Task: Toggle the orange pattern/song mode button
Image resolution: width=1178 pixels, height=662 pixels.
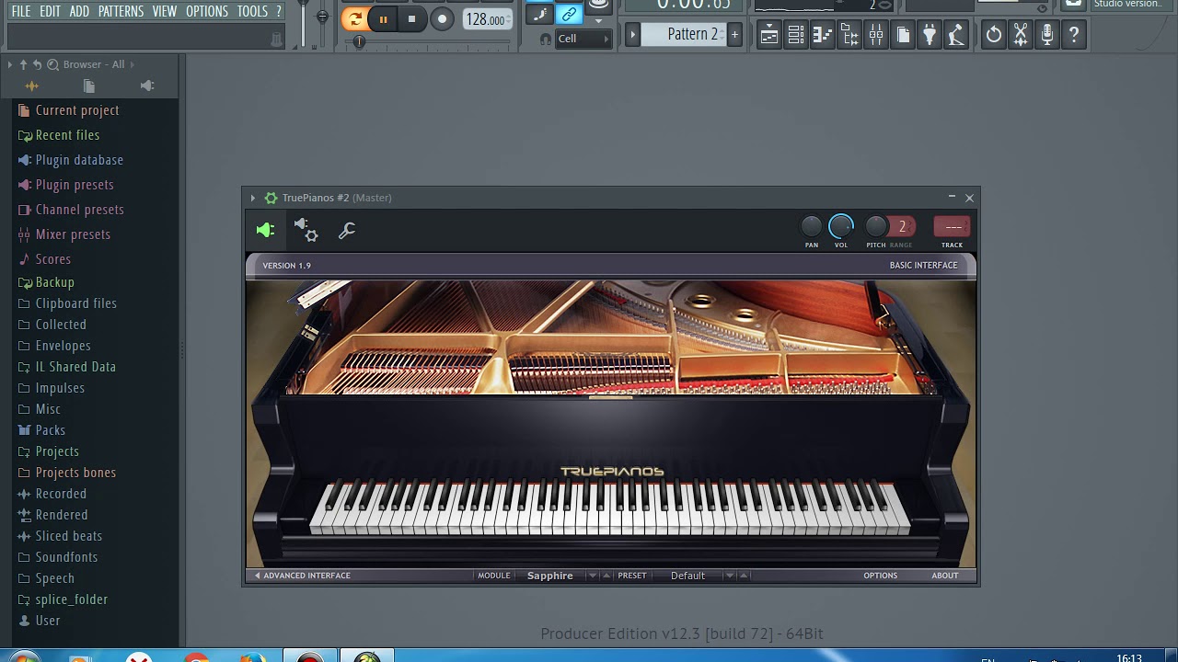Action: click(x=355, y=18)
